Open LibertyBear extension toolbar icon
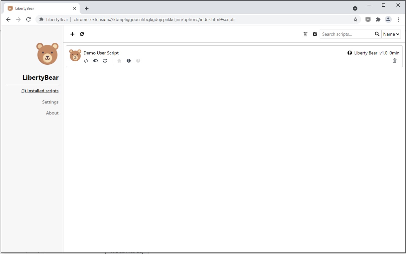Viewport: 406px width, 254px height. (368, 19)
